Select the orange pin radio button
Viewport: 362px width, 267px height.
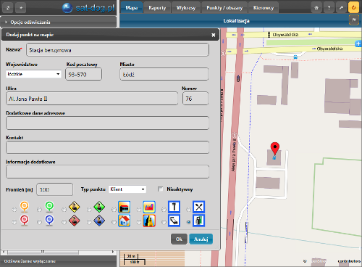click(14, 210)
